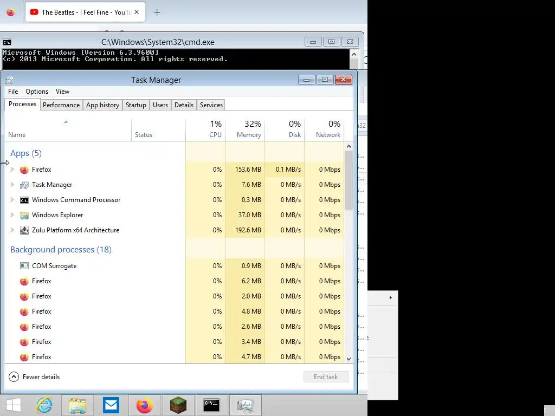Click the Firefox background process icon using 3.4 MB
The height and width of the screenshot is (416, 555).
click(x=24, y=342)
